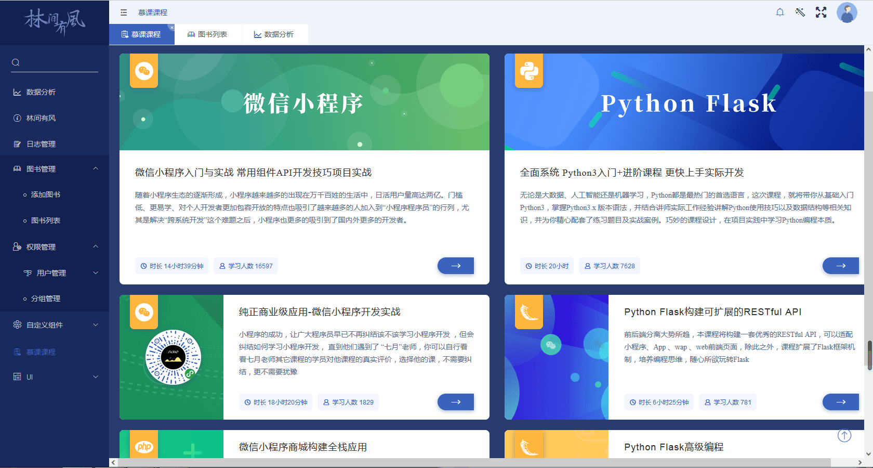
Task: Open the user avatar menu
Action: 847,12
